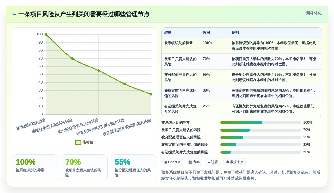This screenshot has width=334, height=193.
Task: Click the chart data point at 55
Action: (98, 70)
